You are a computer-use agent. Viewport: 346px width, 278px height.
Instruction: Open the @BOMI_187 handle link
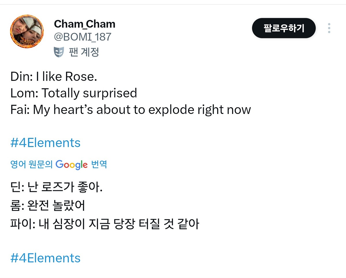coord(82,37)
